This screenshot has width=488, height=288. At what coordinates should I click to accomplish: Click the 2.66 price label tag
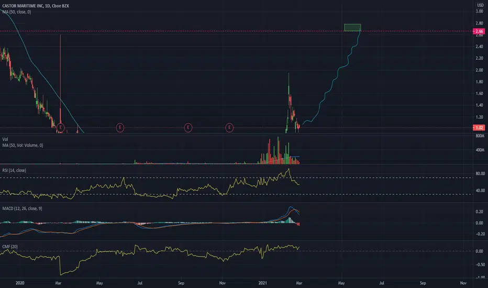coord(479,31)
